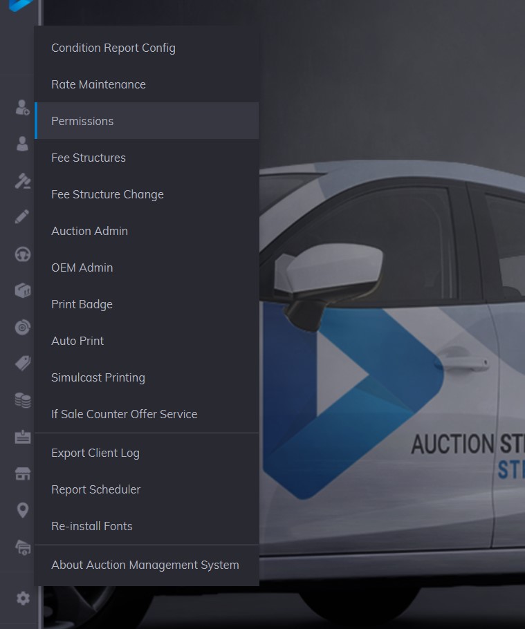Click the add user icon in sidebar

coord(22,108)
